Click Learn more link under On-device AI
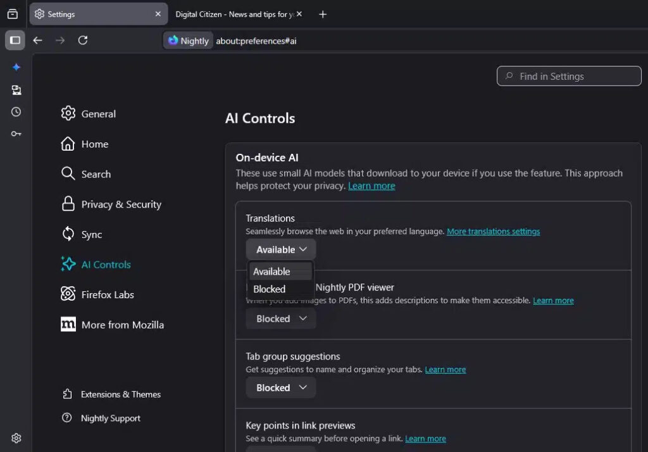This screenshot has height=452, width=648. click(371, 186)
